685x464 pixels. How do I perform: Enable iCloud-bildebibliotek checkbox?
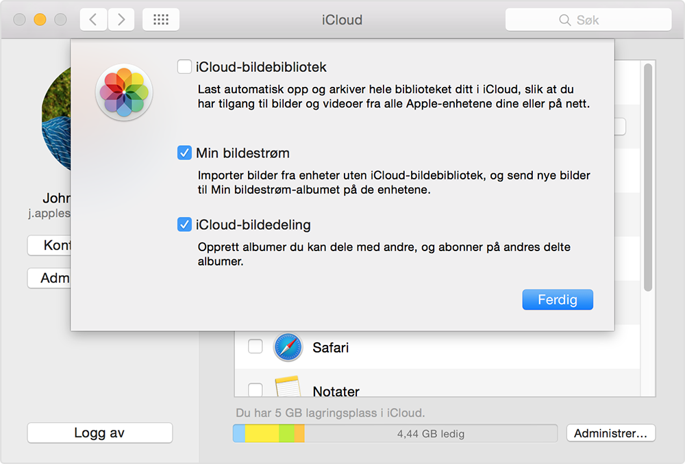pyautogui.click(x=184, y=67)
